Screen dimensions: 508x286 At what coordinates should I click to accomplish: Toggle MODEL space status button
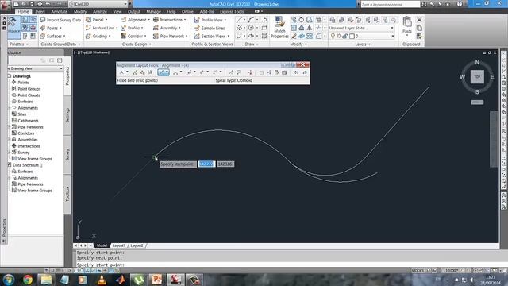click(418, 270)
